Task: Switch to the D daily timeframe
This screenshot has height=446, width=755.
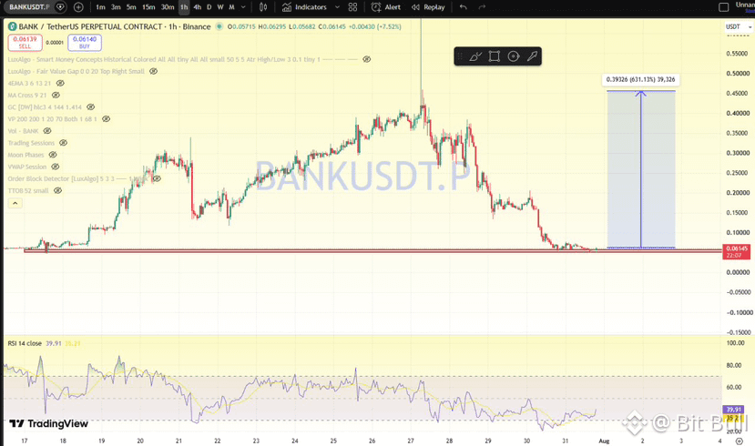Action: pos(209,7)
